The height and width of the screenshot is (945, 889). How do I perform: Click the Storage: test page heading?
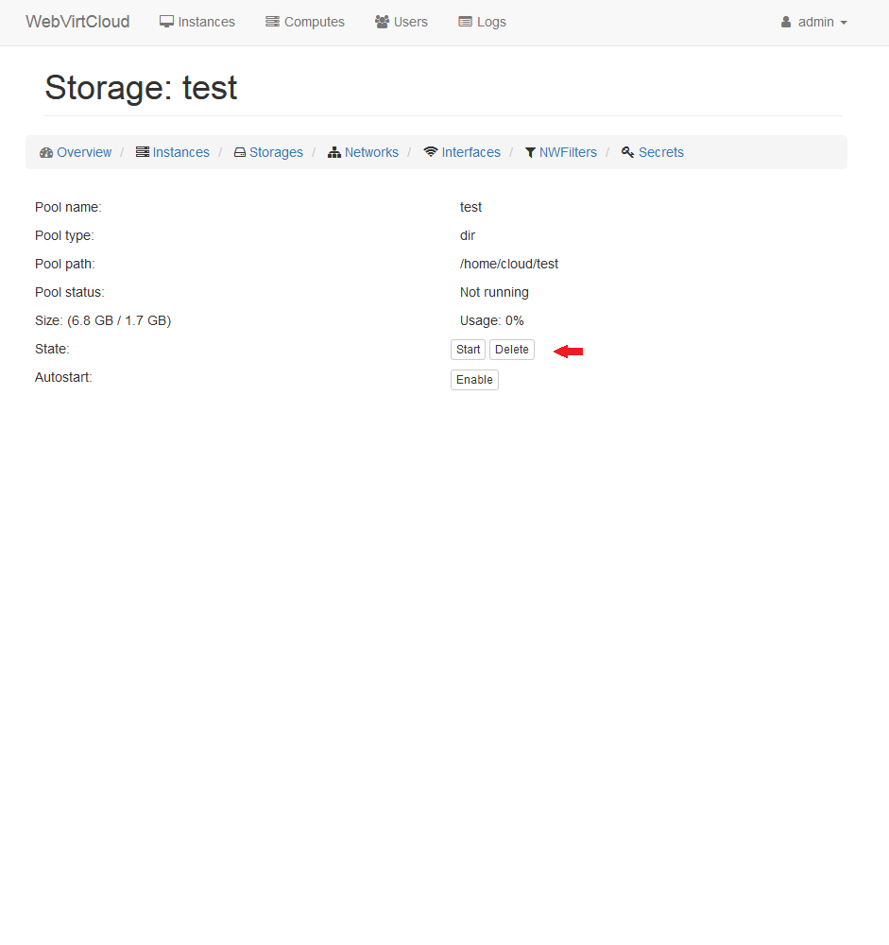tap(141, 88)
